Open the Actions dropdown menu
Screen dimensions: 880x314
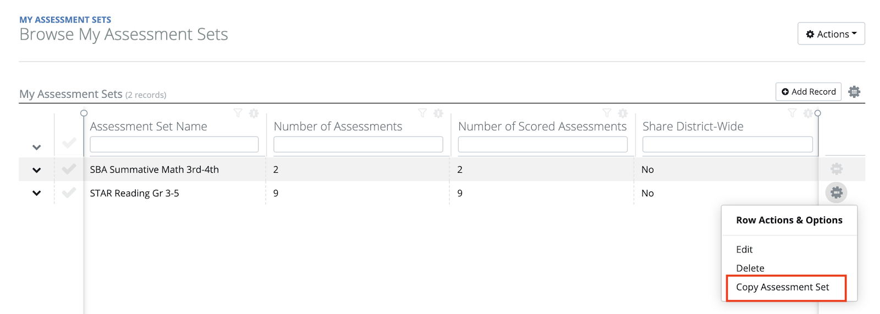831,34
